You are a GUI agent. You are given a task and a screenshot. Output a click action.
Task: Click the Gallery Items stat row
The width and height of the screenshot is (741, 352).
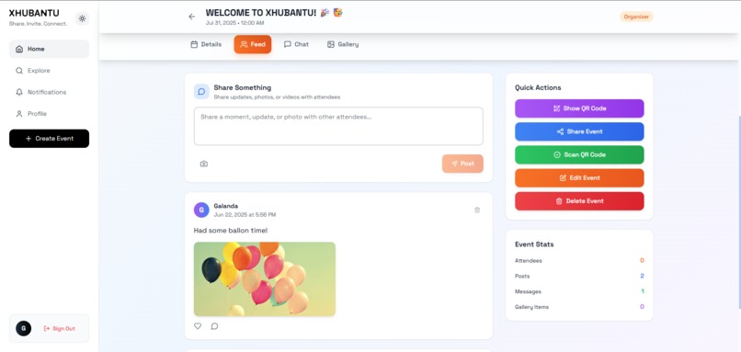pos(579,307)
